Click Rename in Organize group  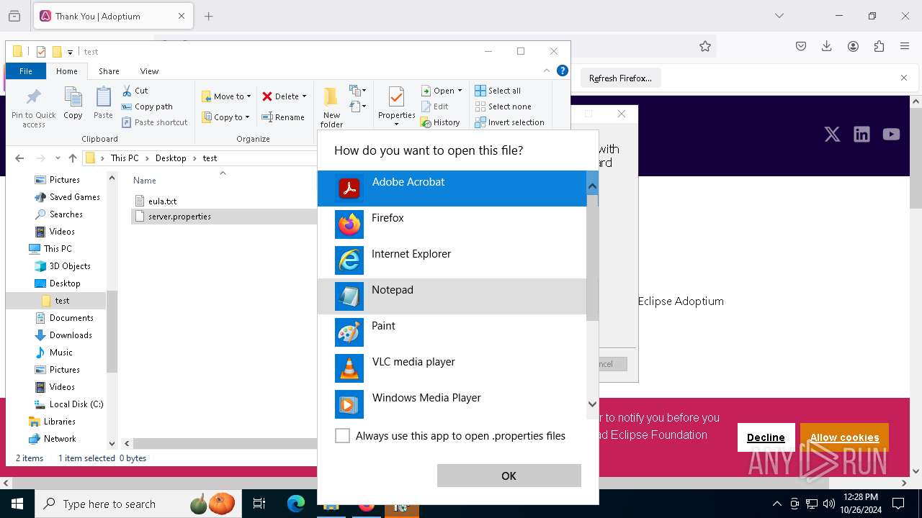point(283,117)
